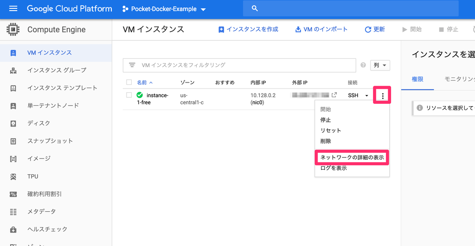475x246 pixels.
Task: Click the 確約利用割引 percent icon
Action: coord(13,194)
